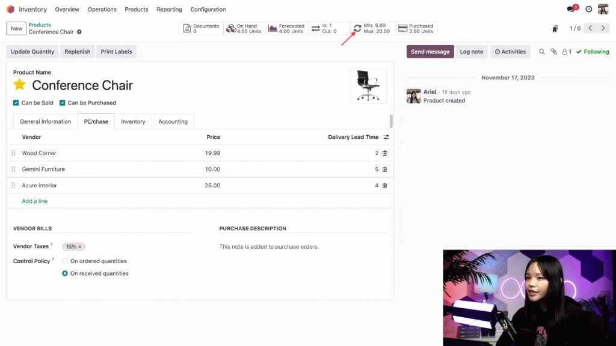Click the Price column header

click(x=214, y=137)
